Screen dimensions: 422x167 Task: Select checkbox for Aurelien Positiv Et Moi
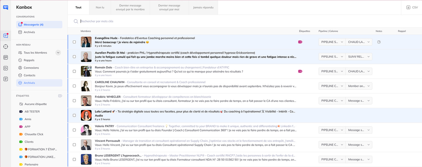[74, 57]
